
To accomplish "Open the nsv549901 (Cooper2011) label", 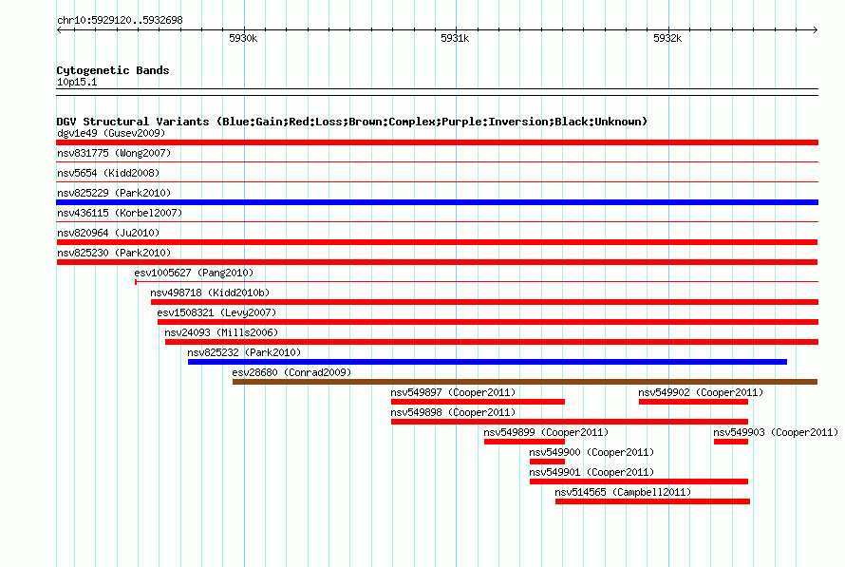I will (591, 472).
